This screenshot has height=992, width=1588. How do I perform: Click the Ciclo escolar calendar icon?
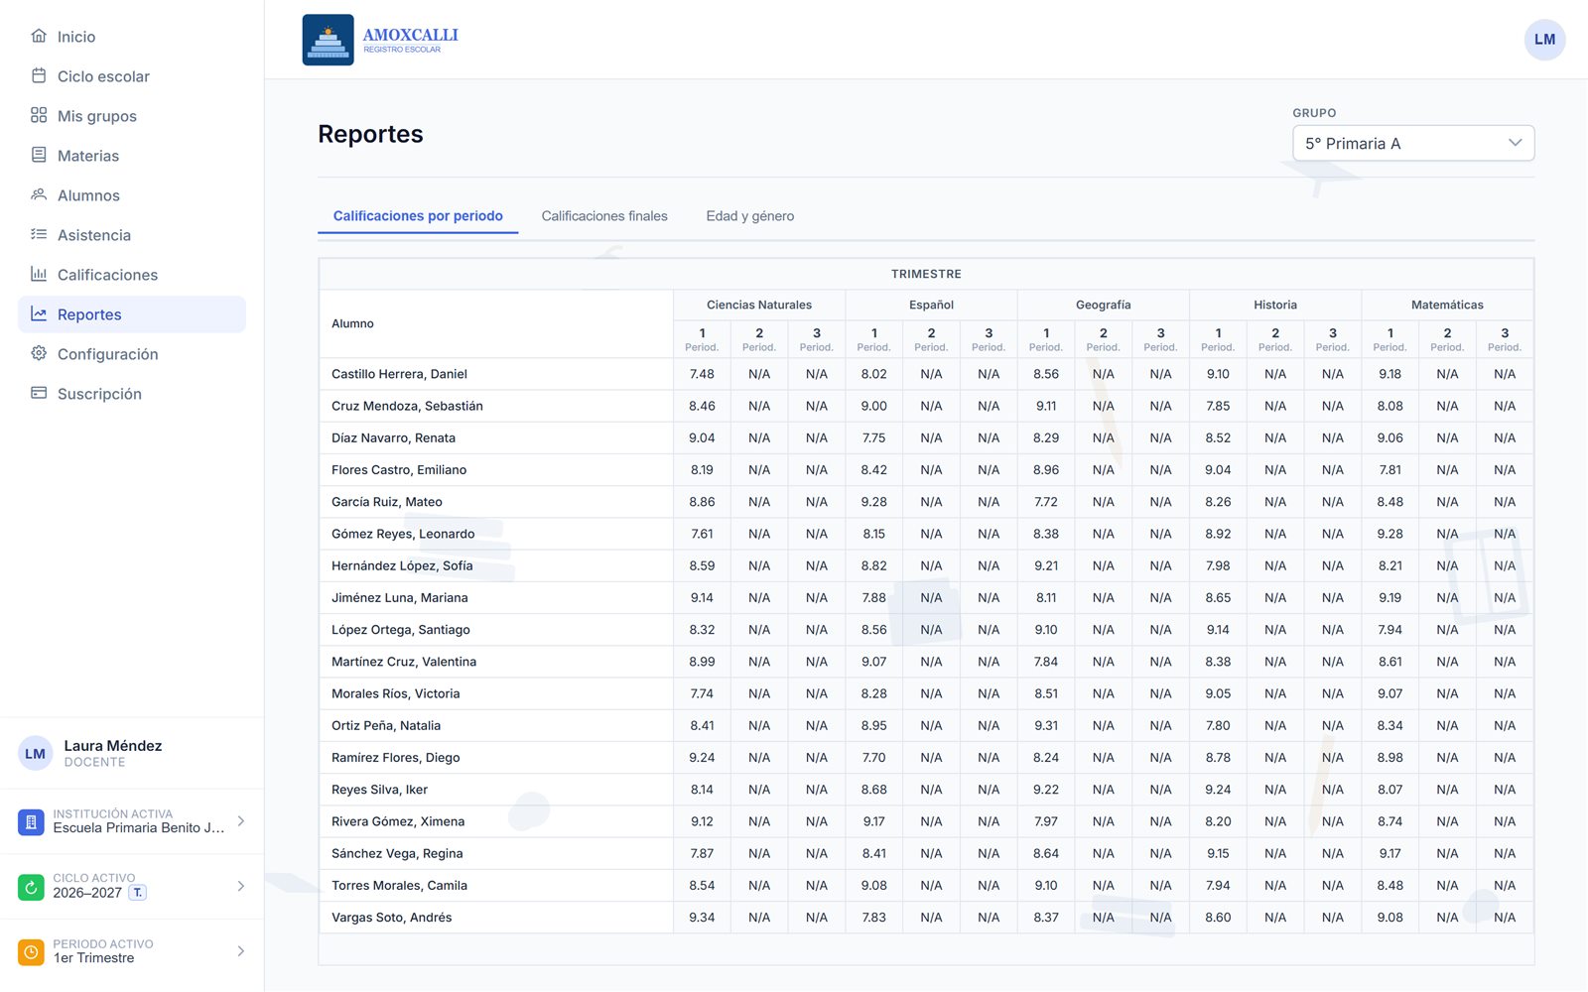(39, 76)
